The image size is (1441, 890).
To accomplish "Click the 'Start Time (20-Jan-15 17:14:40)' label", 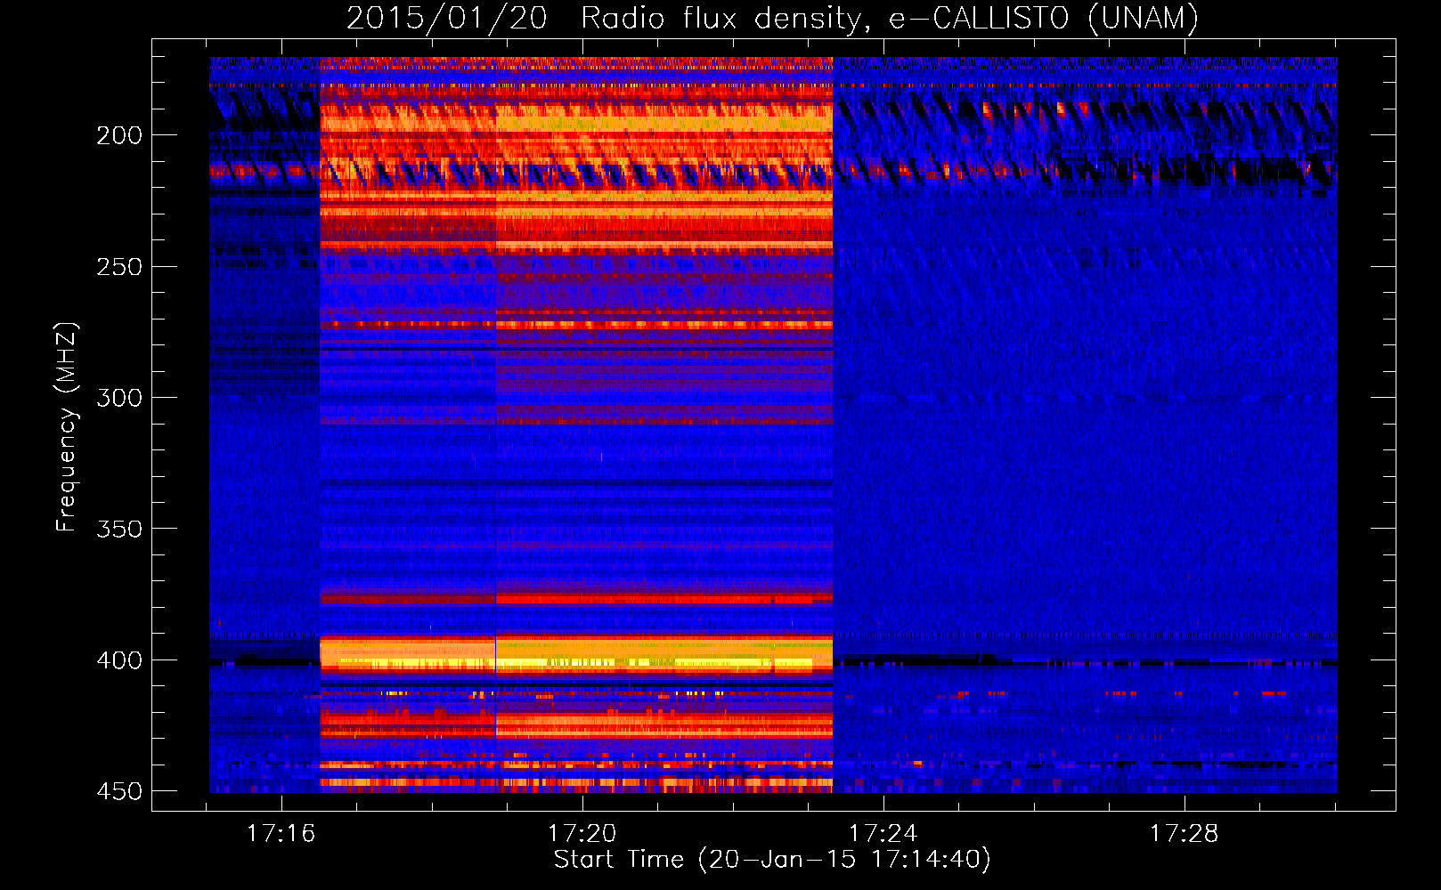I will click(772, 860).
